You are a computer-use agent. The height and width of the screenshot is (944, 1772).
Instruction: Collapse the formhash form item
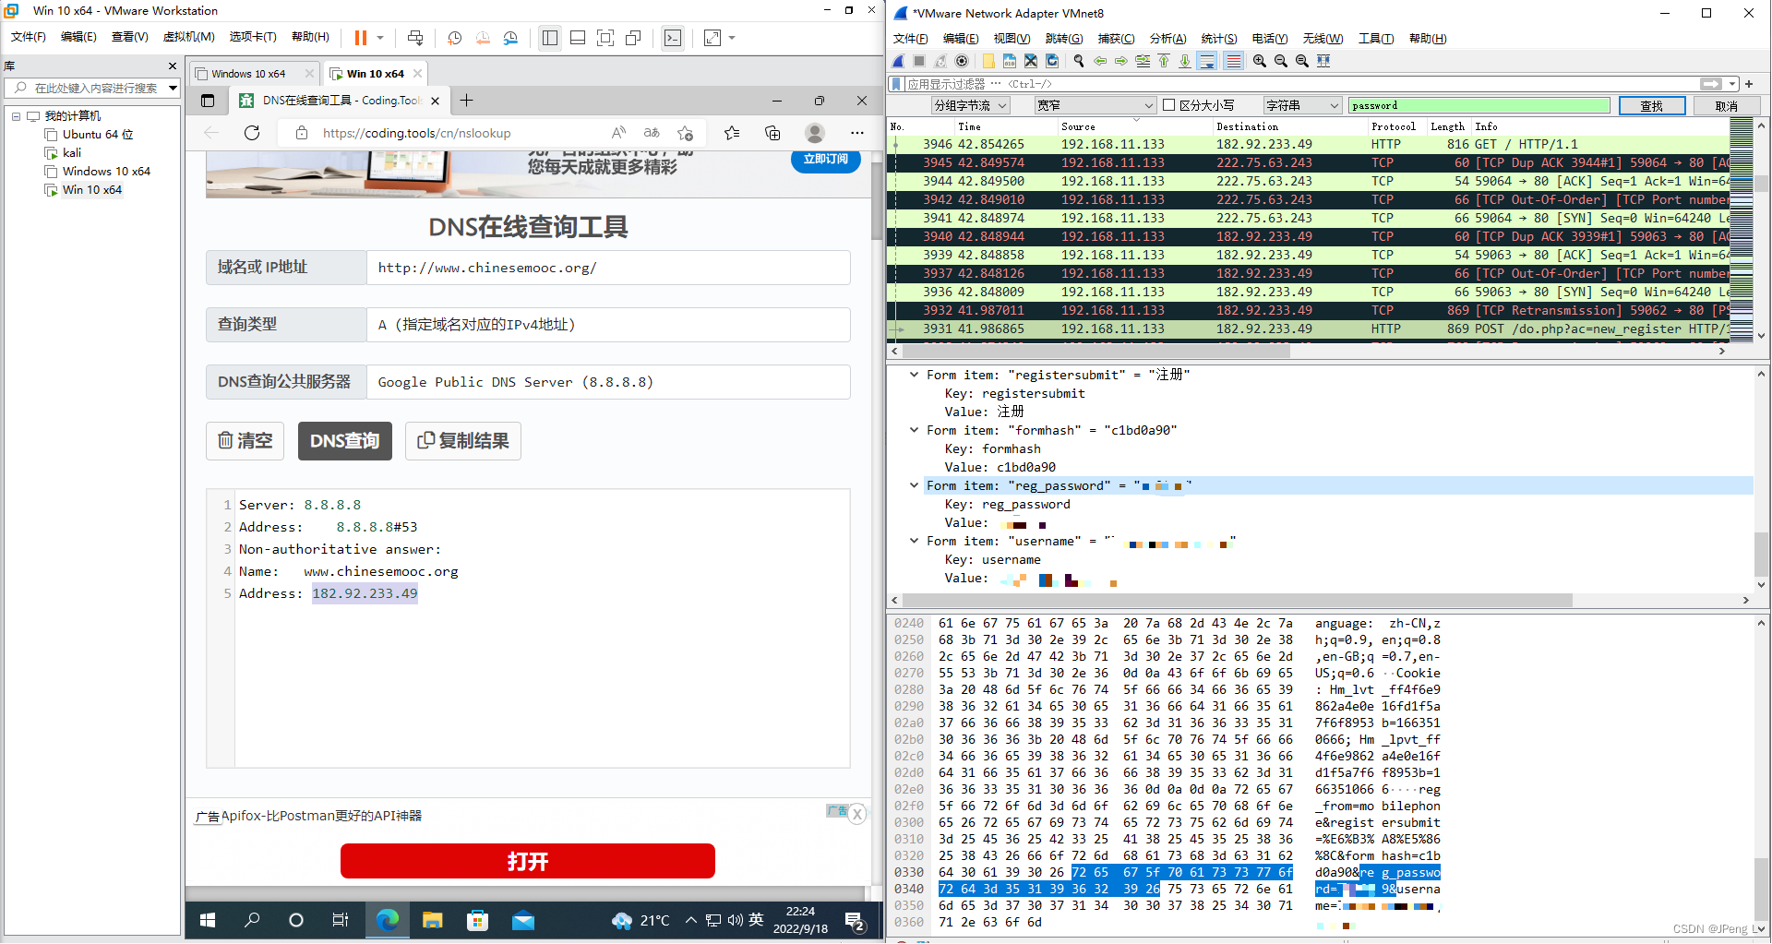(x=914, y=430)
